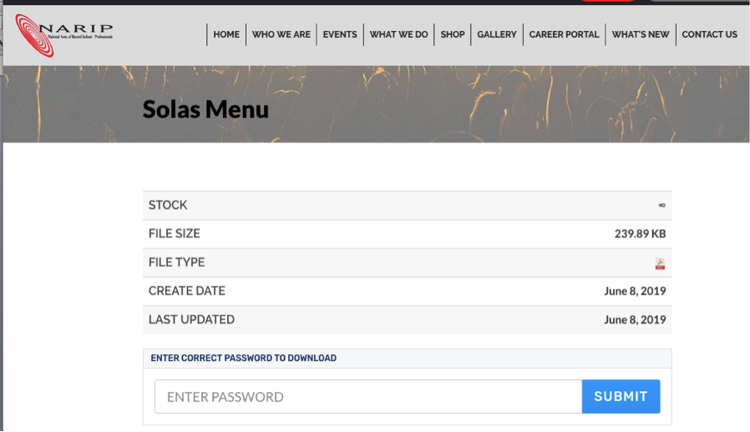This screenshot has height=432, width=750.
Task: Visit the Shop page
Action: click(453, 34)
